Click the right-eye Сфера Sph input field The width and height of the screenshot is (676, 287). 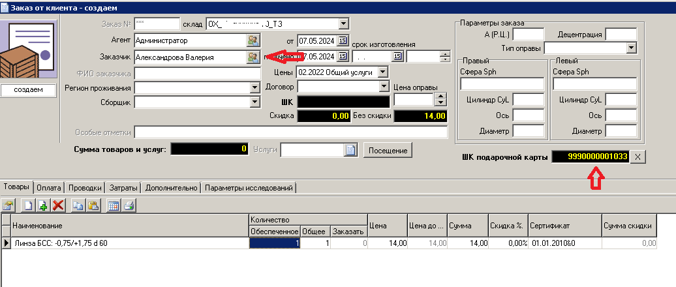[x=502, y=84]
